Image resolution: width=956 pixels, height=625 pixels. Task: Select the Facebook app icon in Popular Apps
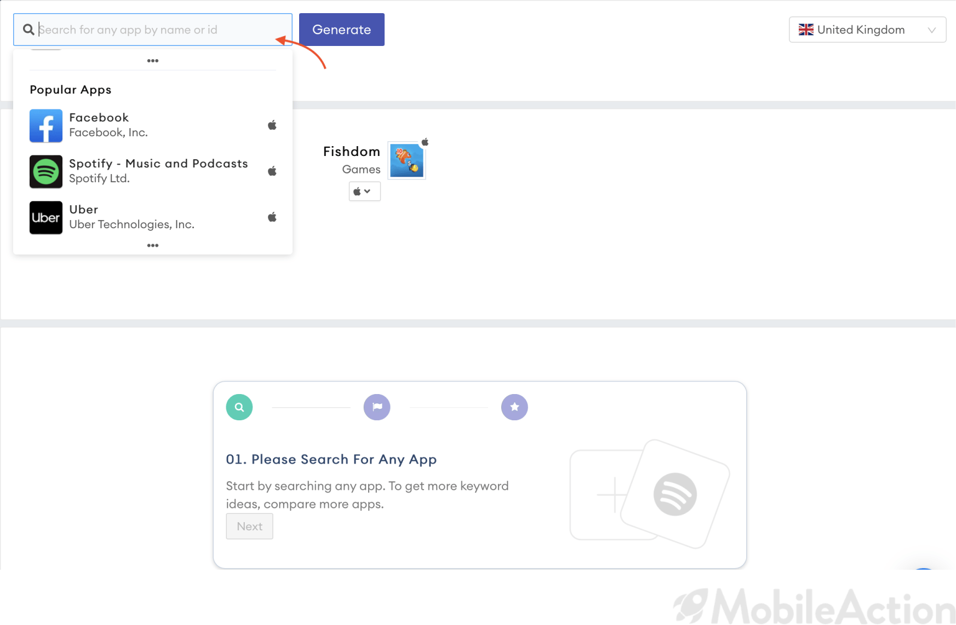tap(46, 126)
